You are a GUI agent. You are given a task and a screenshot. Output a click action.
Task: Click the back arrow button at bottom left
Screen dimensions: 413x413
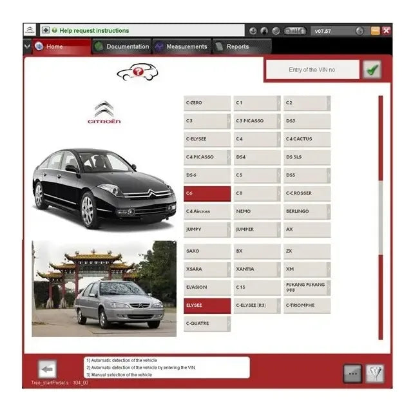(x=47, y=369)
